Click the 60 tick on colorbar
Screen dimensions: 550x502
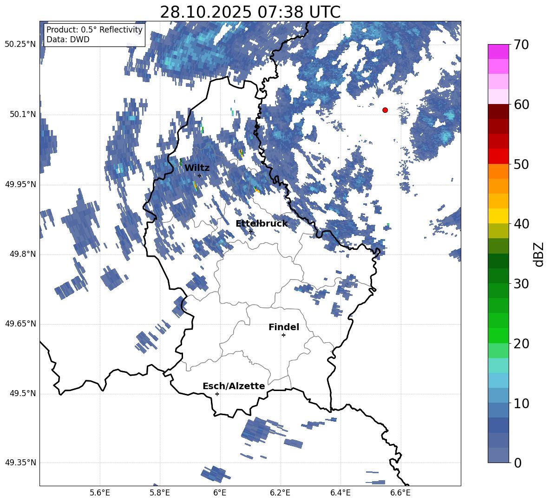[x=521, y=104]
